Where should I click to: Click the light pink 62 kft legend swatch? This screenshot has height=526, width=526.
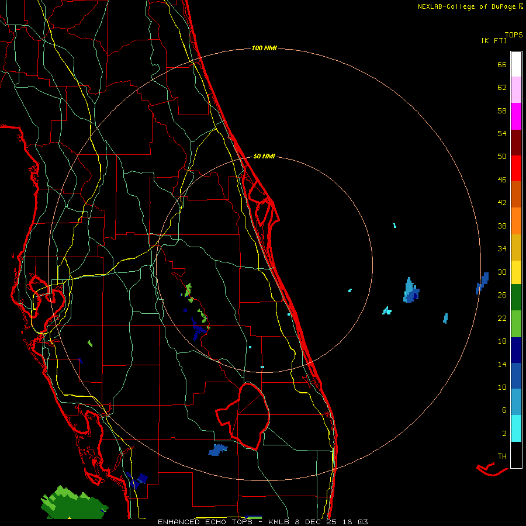coord(516,90)
